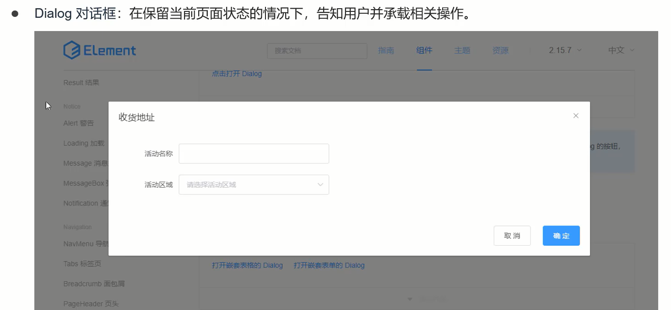Select Alert 警告 in the sidebar

79,123
